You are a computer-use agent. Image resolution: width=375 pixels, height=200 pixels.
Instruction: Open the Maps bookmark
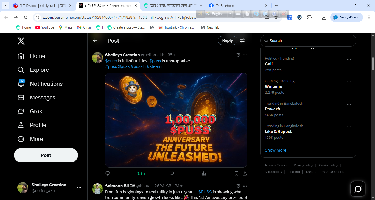66,27
